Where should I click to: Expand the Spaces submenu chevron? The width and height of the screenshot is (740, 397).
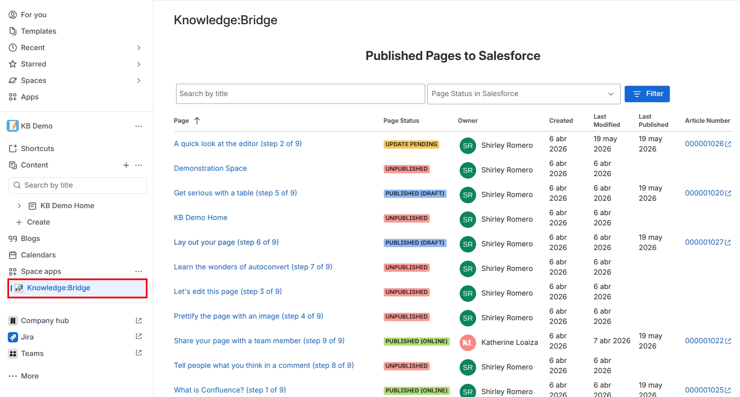click(x=139, y=80)
